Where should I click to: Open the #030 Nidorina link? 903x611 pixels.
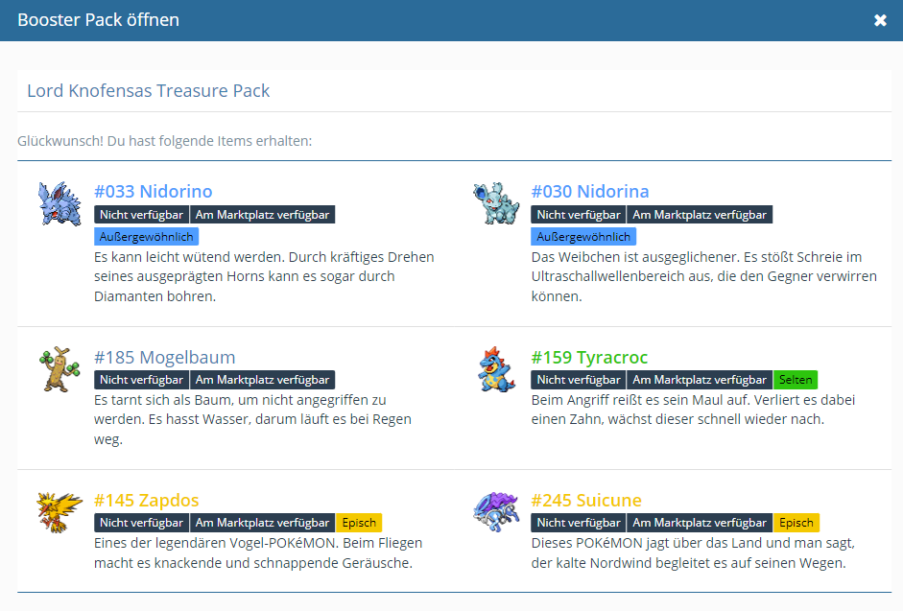coord(590,192)
